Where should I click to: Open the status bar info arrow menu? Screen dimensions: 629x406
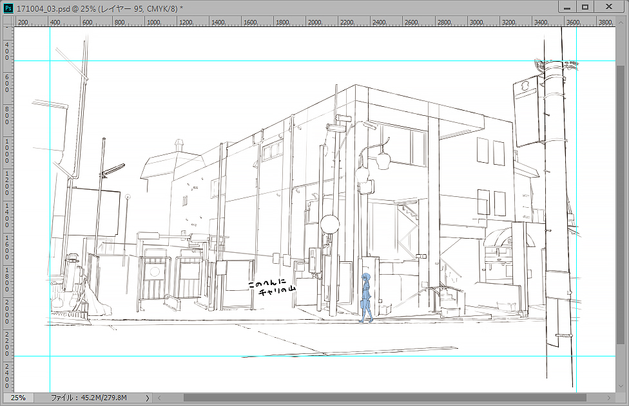pyautogui.click(x=148, y=398)
